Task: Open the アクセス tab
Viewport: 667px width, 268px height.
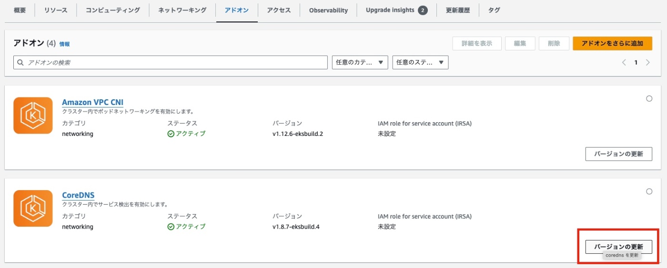Action: pos(279,10)
